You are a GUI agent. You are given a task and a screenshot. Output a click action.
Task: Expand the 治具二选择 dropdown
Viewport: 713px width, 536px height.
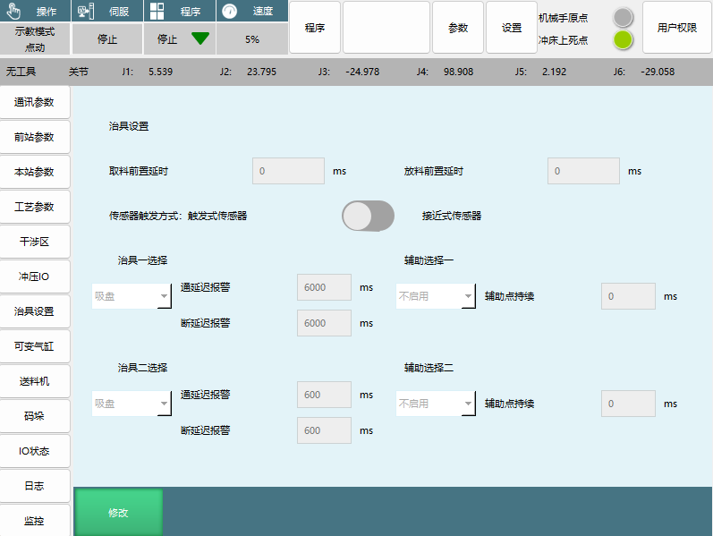pyautogui.click(x=132, y=404)
